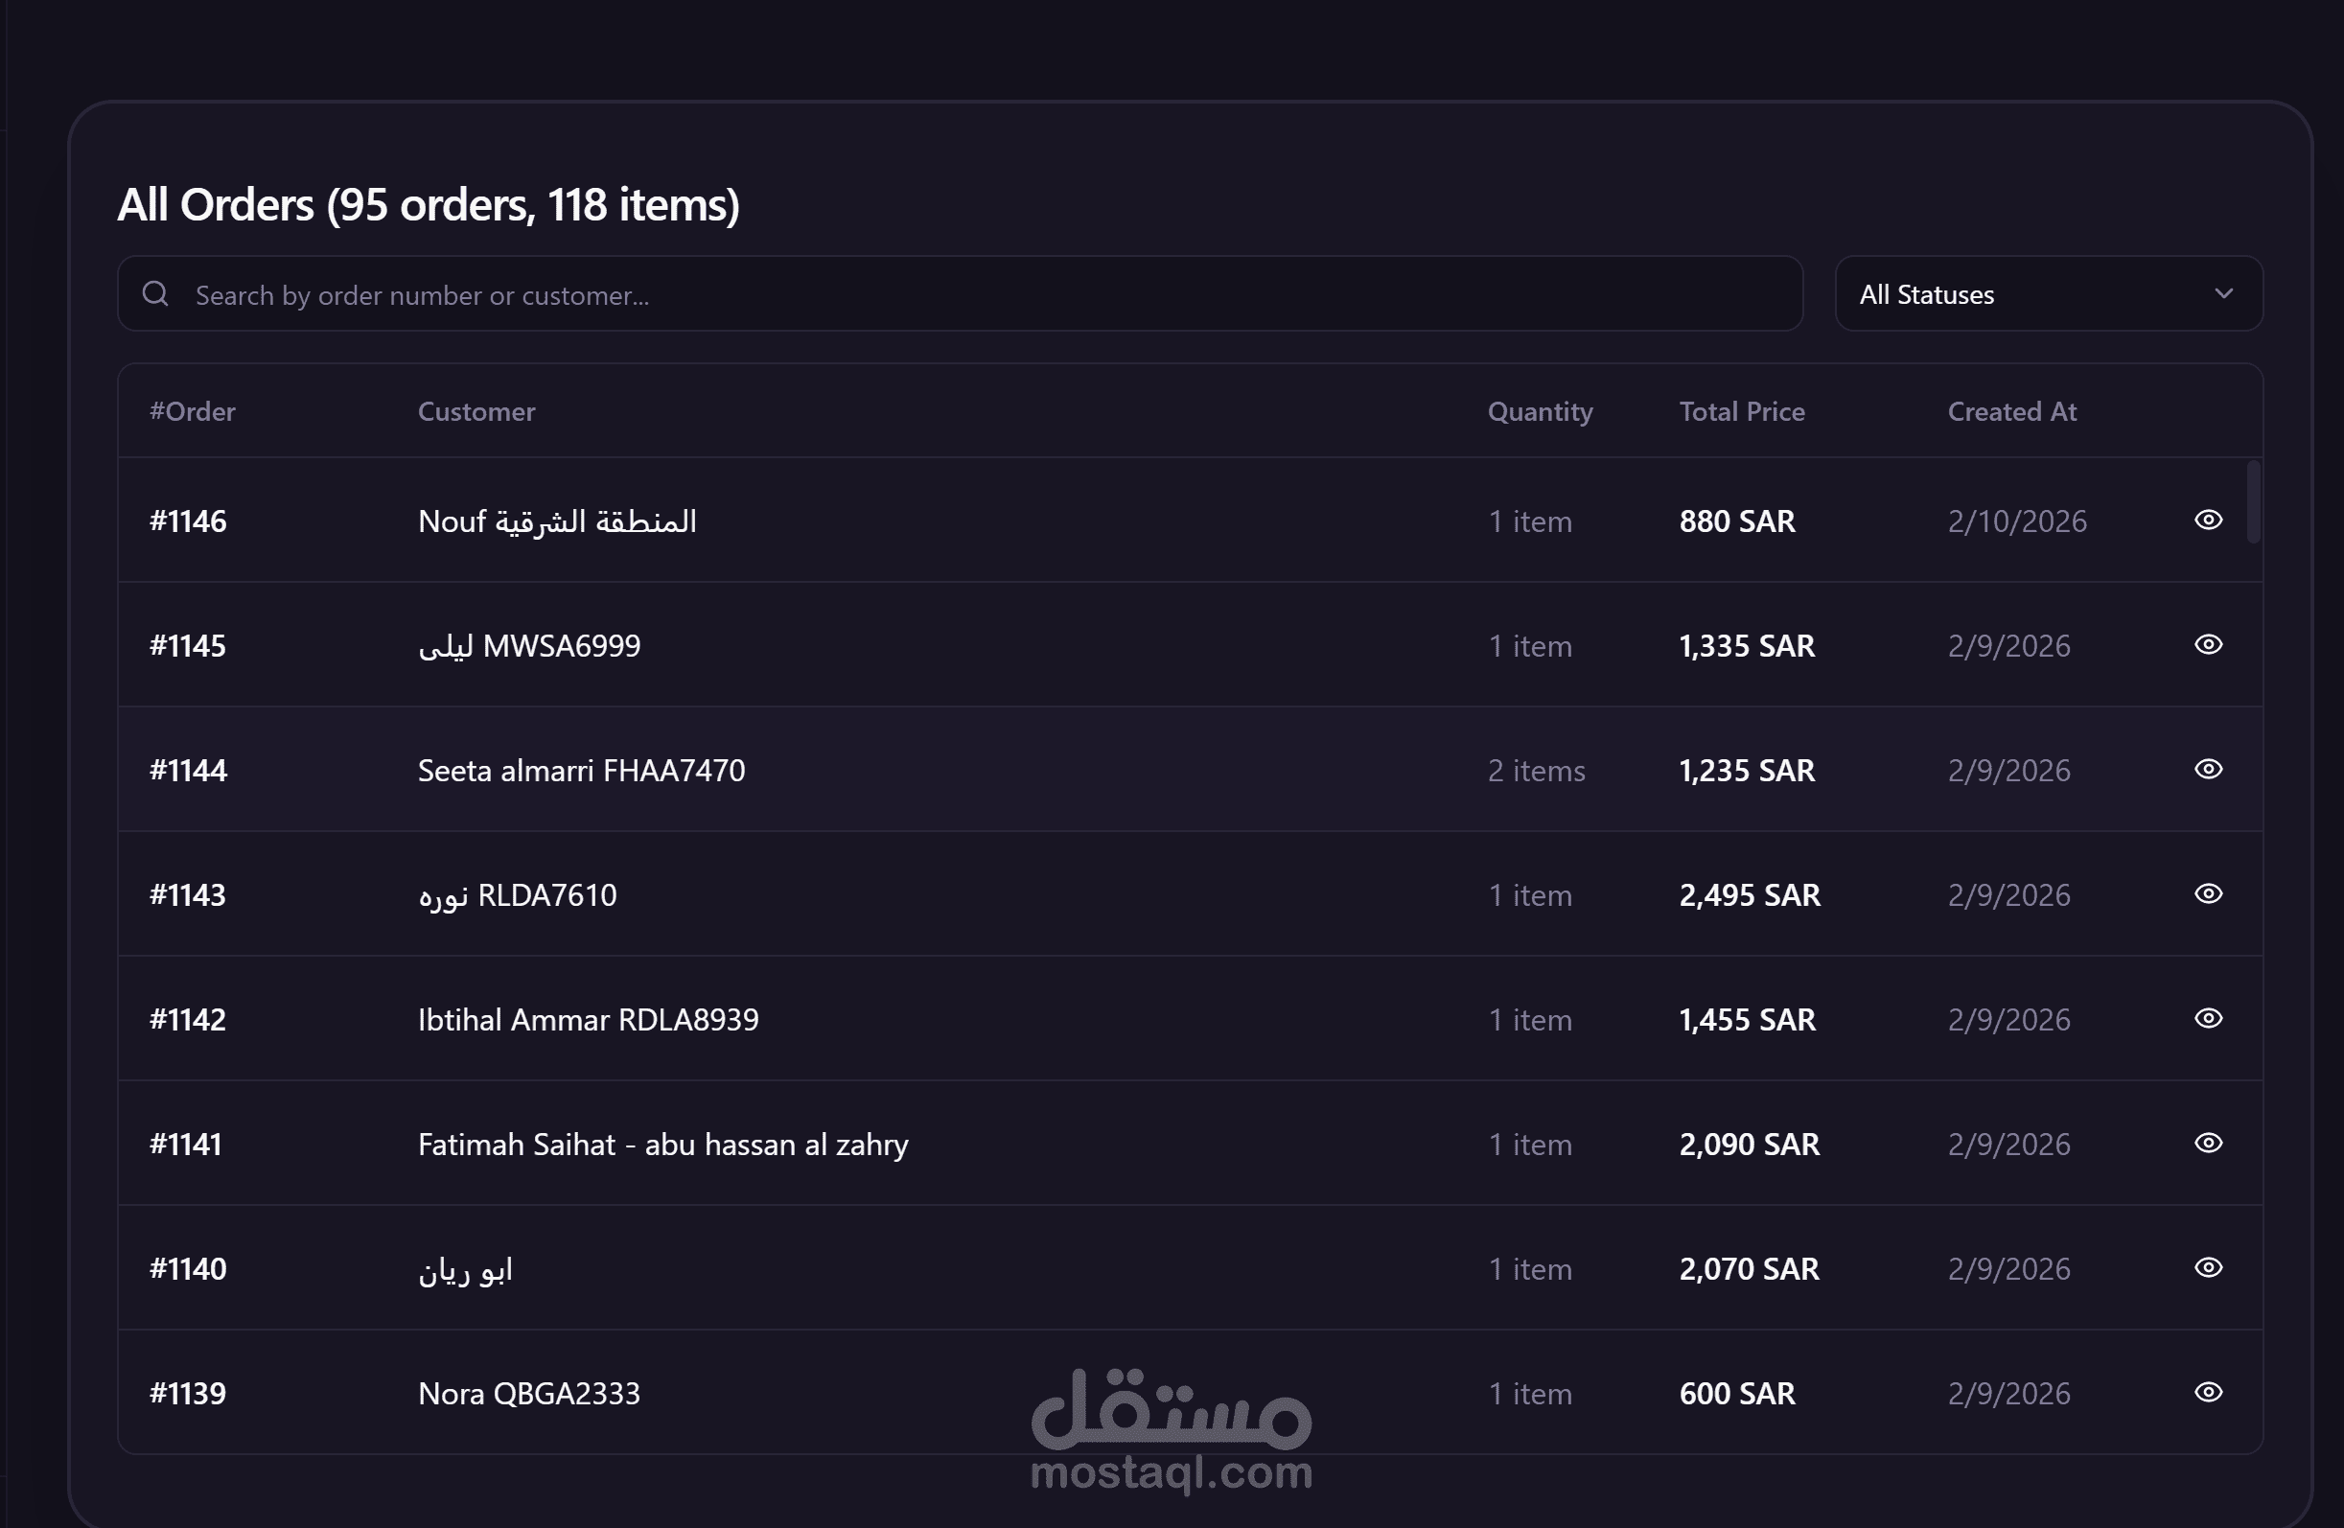View details of order #1145
This screenshot has height=1528, width=2344.
coord(2208,645)
